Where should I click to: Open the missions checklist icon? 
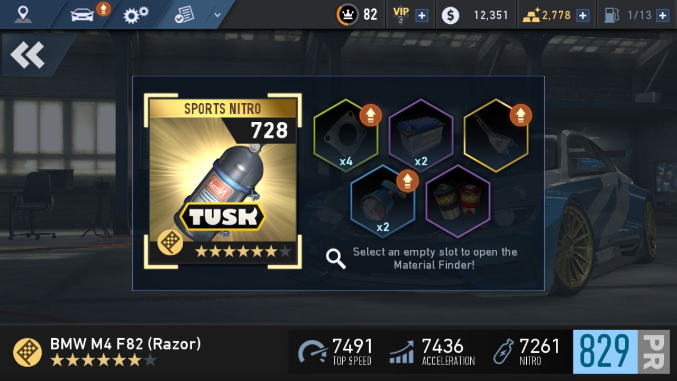tap(185, 15)
